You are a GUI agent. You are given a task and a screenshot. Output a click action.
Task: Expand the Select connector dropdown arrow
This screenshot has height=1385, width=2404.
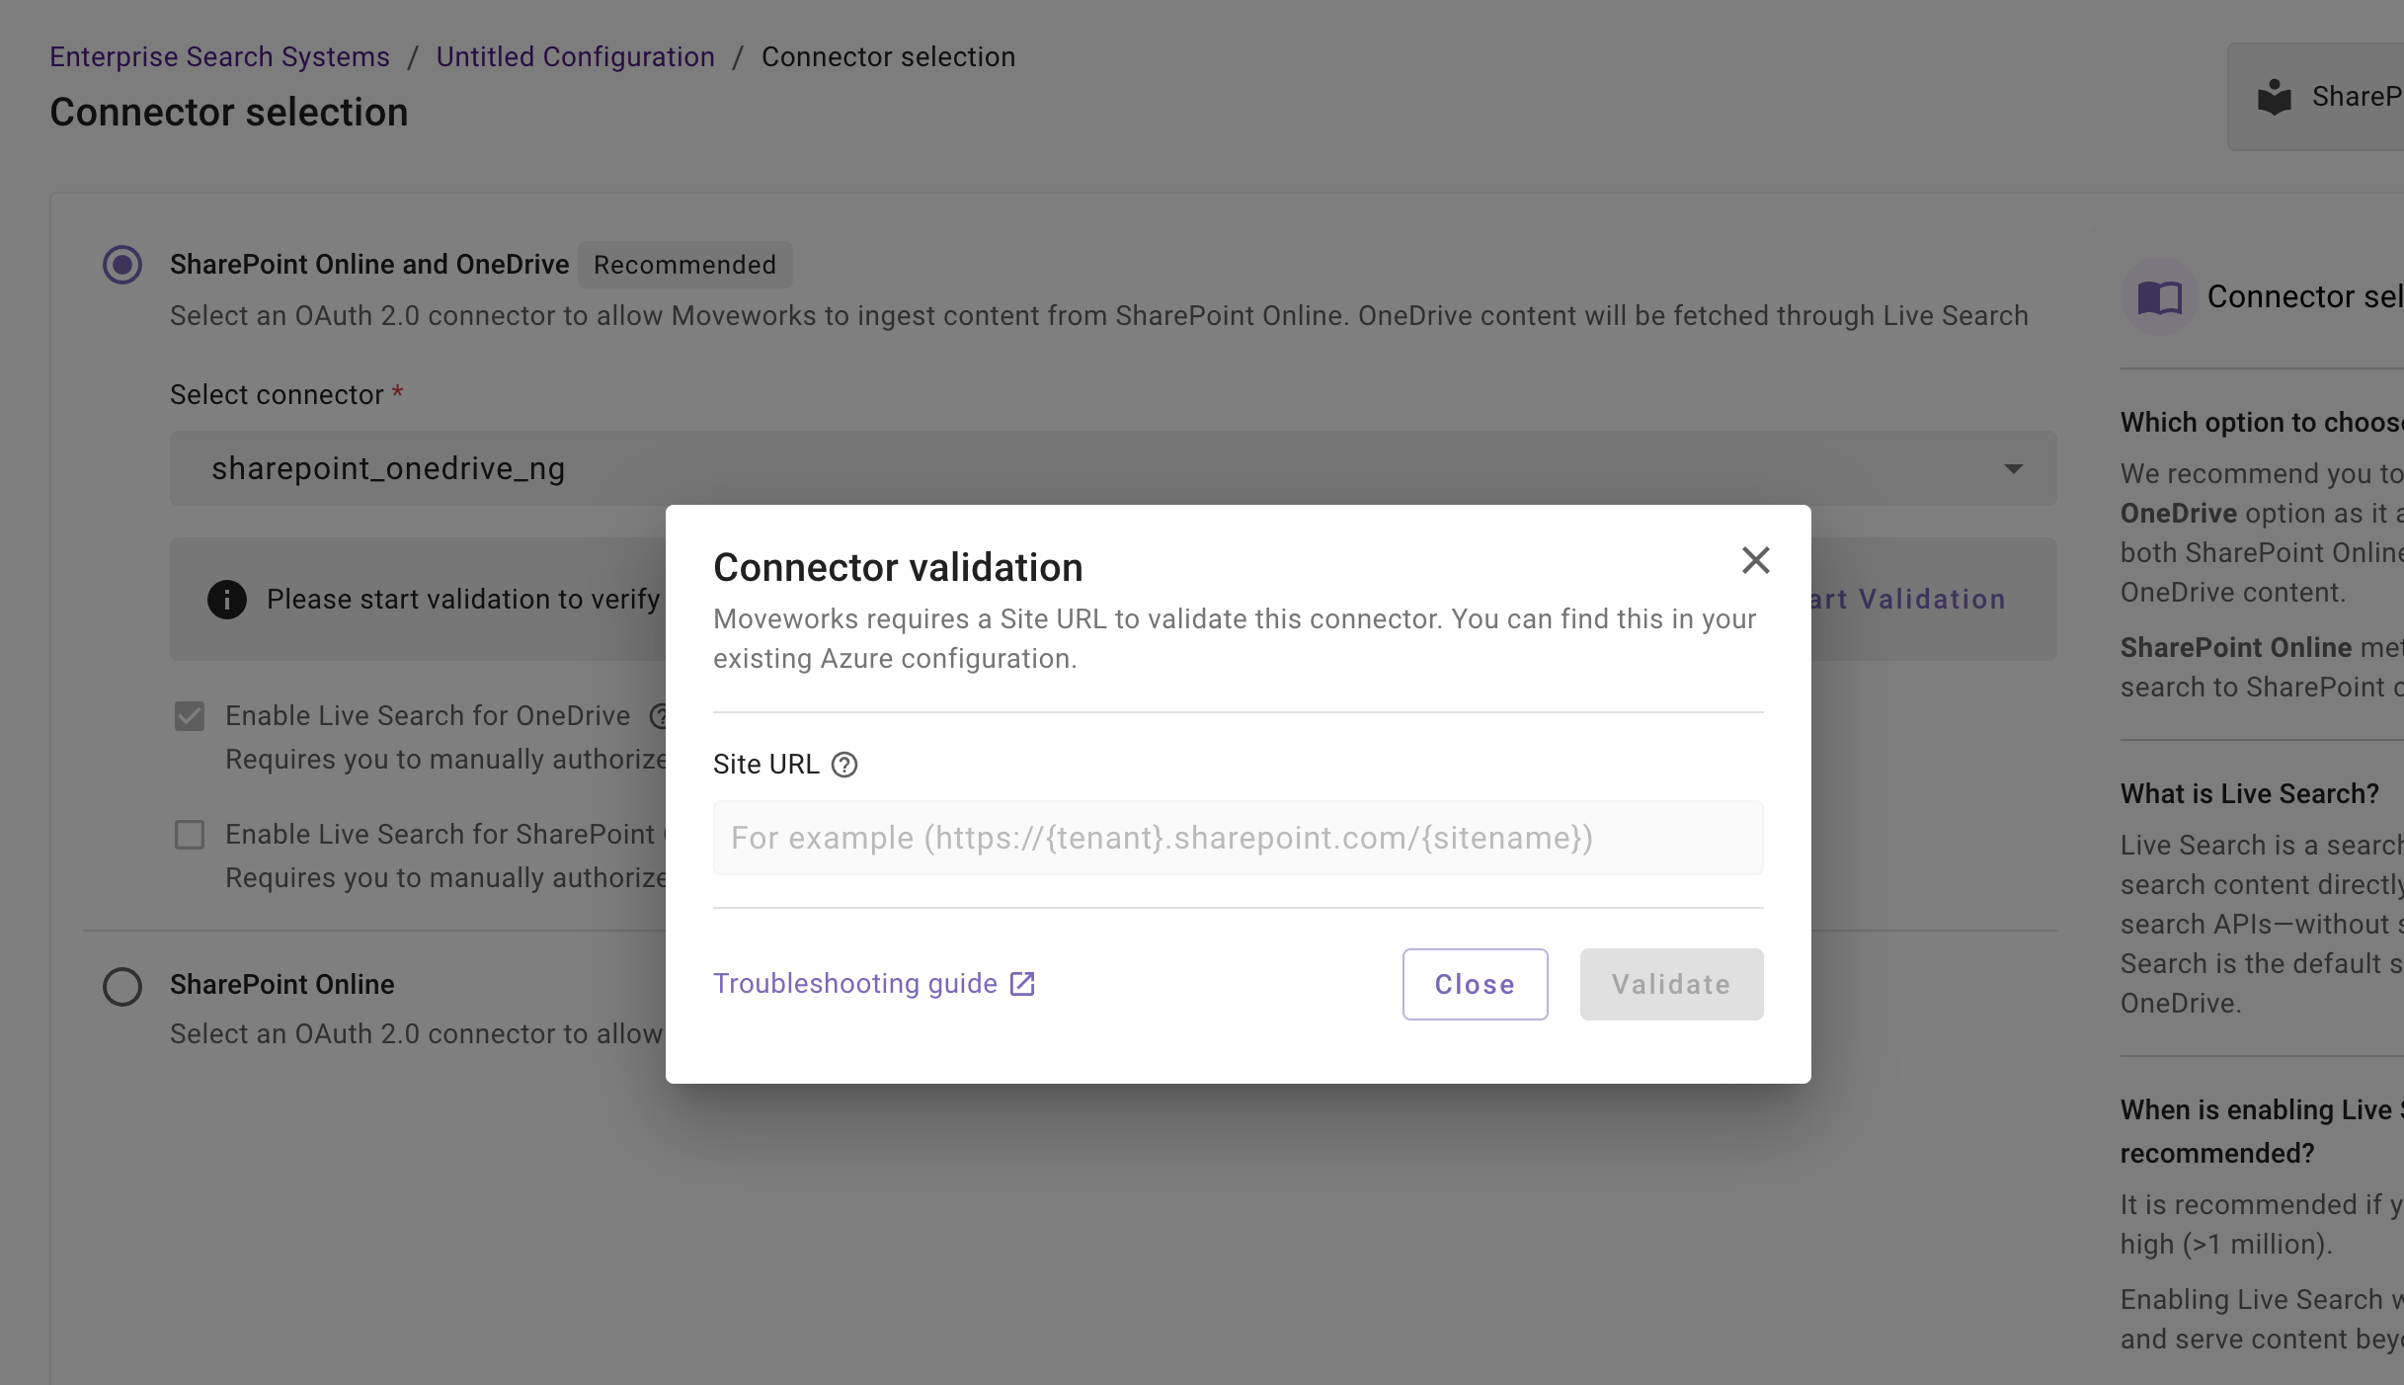coord(2013,468)
